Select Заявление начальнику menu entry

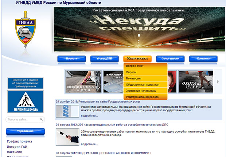(x=145, y=91)
